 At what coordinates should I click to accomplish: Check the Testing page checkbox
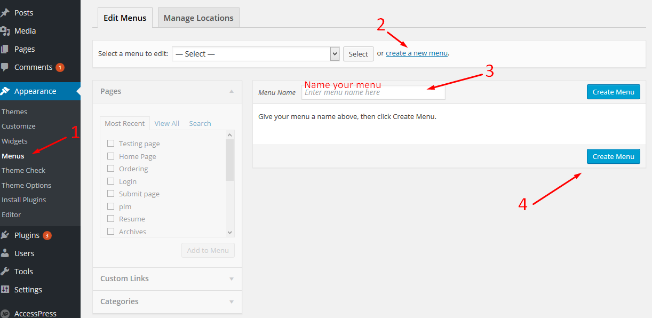(x=111, y=144)
